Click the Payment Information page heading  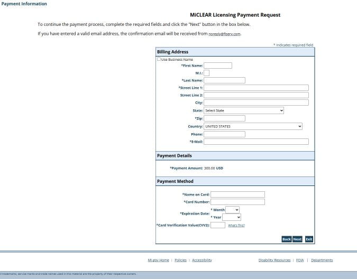pos(24,4)
